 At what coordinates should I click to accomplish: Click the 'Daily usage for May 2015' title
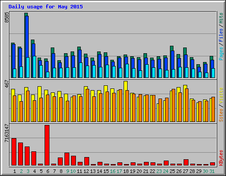(45, 7)
